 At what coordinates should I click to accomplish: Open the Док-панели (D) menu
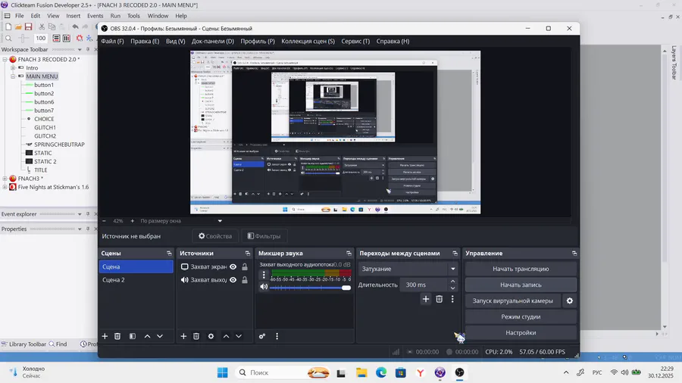(x=213, y=42)
